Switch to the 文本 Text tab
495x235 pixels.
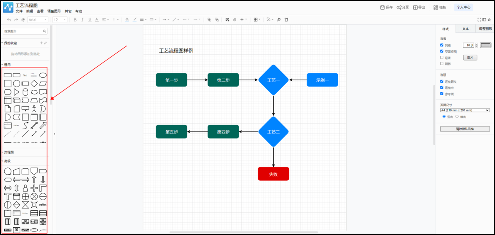pyautogui.click(x=465, y=29)
